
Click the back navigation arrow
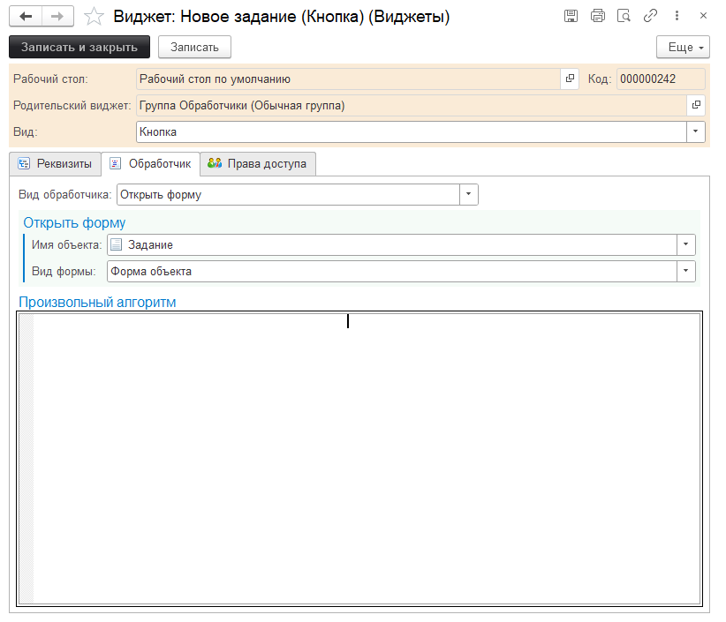click(26, 17)
